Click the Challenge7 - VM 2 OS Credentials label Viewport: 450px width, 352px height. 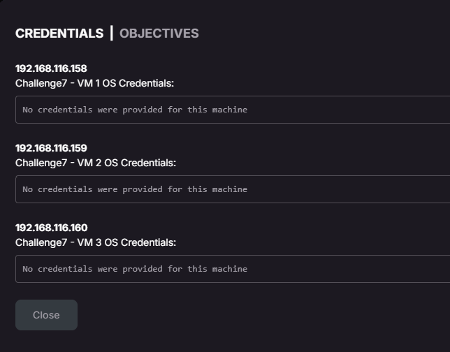pos(96,163)
